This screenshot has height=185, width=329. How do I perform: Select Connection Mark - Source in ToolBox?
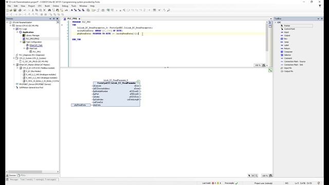pos(295,62)
